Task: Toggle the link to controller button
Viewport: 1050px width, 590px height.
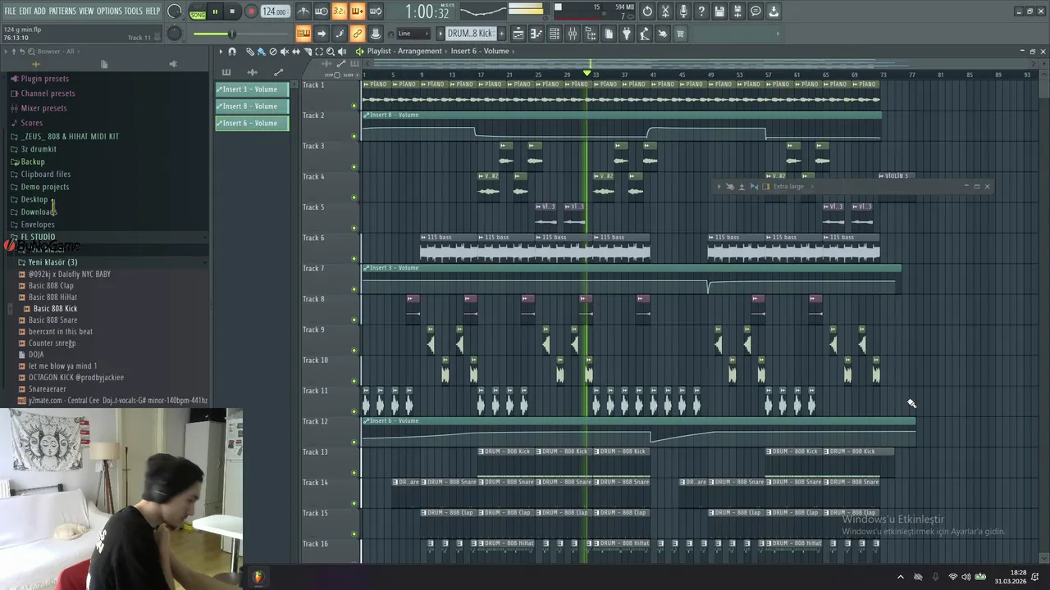Action: click(x=358, y=34)
